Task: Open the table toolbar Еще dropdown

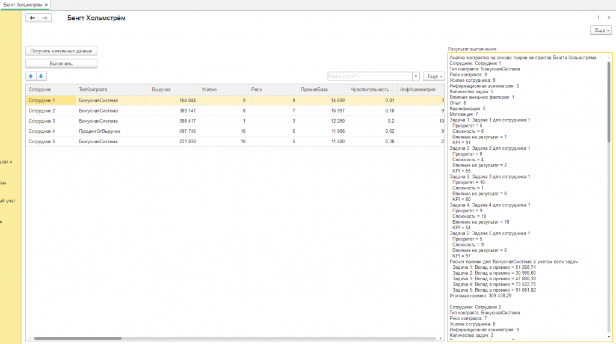Action: (434, 76)
